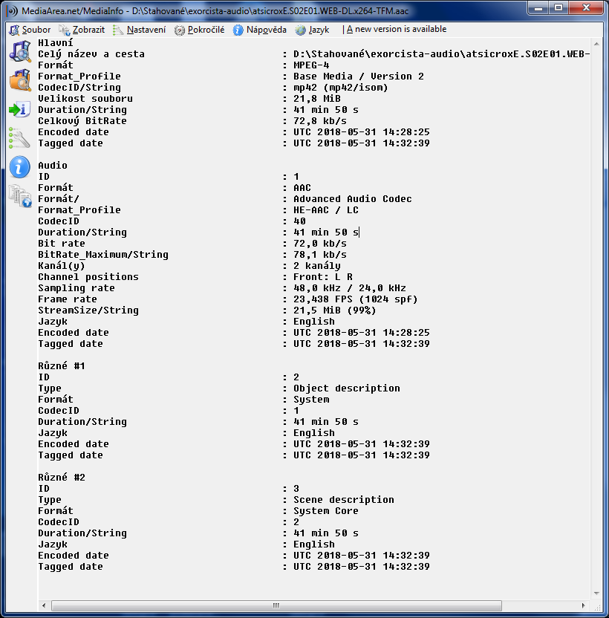Screen dimensions: 609x618
Task: Maximize the MediaInfo window
Action: (557, 8)
